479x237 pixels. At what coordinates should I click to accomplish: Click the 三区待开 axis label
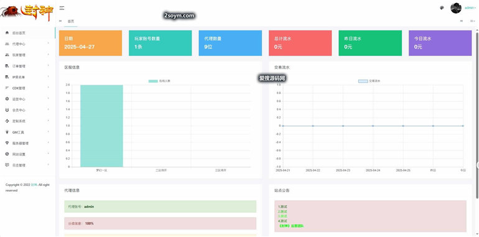pos(221,170)
